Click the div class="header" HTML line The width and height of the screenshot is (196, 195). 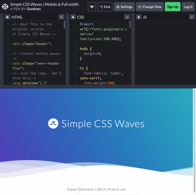32,44
